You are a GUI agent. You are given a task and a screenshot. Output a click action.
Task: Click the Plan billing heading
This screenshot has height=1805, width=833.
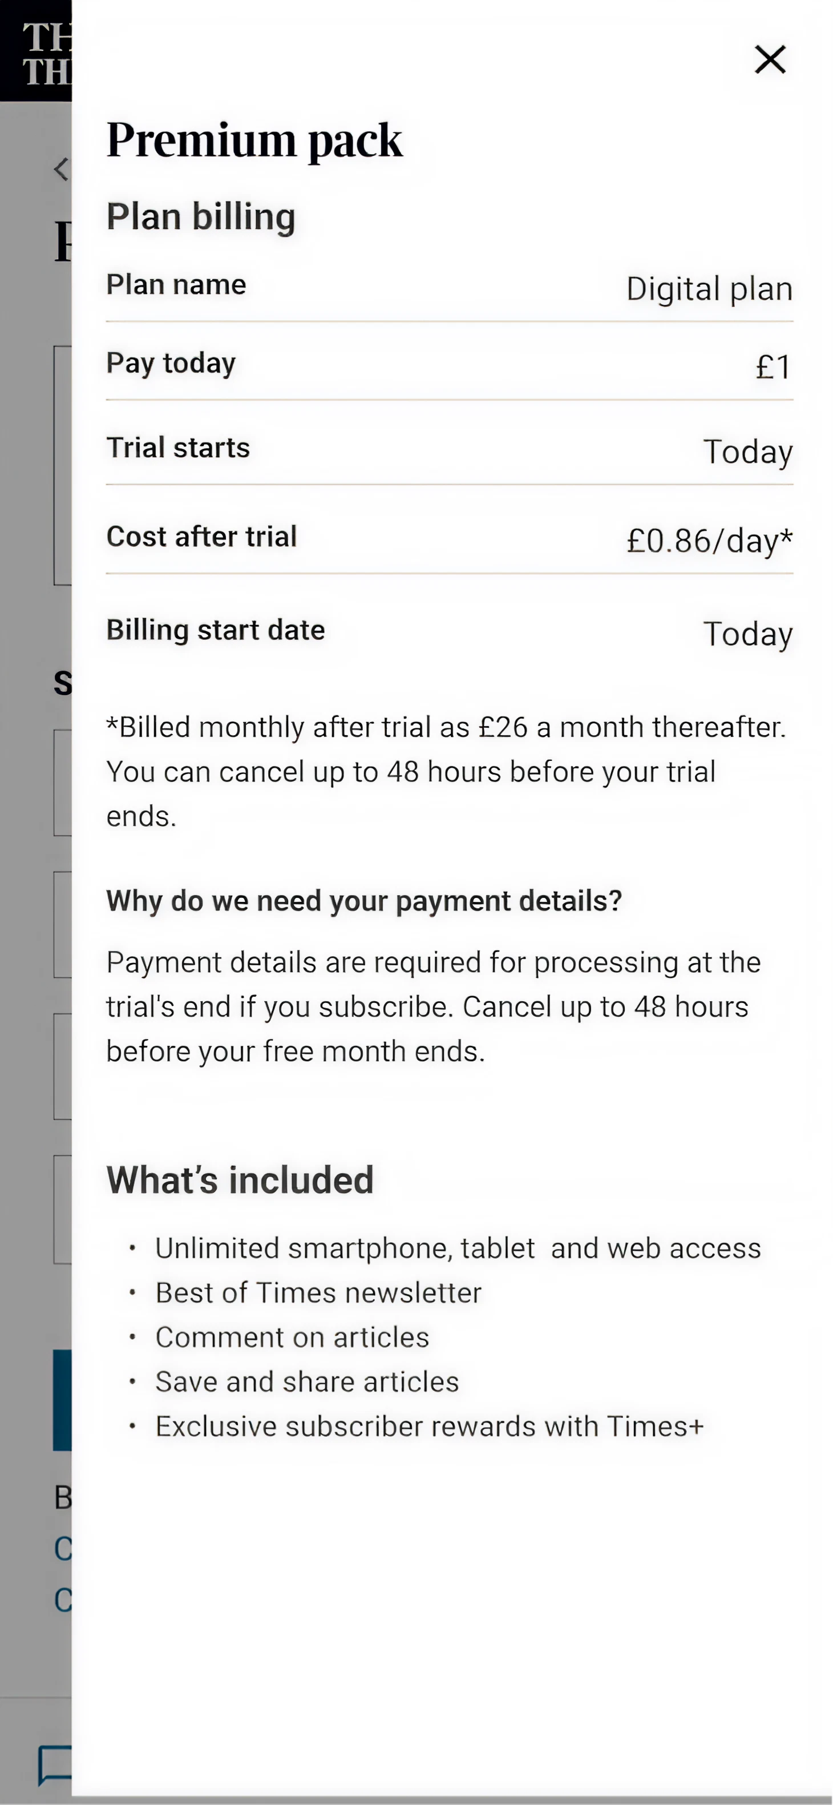click(x=201, y=216)
